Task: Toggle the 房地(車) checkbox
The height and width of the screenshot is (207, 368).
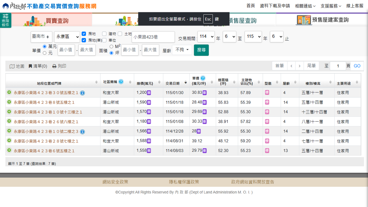Action: click(84, 40)
